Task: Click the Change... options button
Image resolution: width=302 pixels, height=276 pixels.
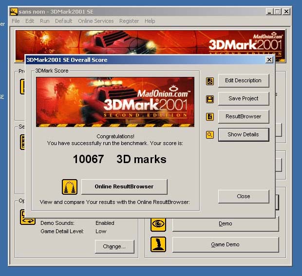Action: [114, 247]
